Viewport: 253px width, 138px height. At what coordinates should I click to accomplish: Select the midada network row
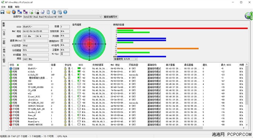coord(127,72)
